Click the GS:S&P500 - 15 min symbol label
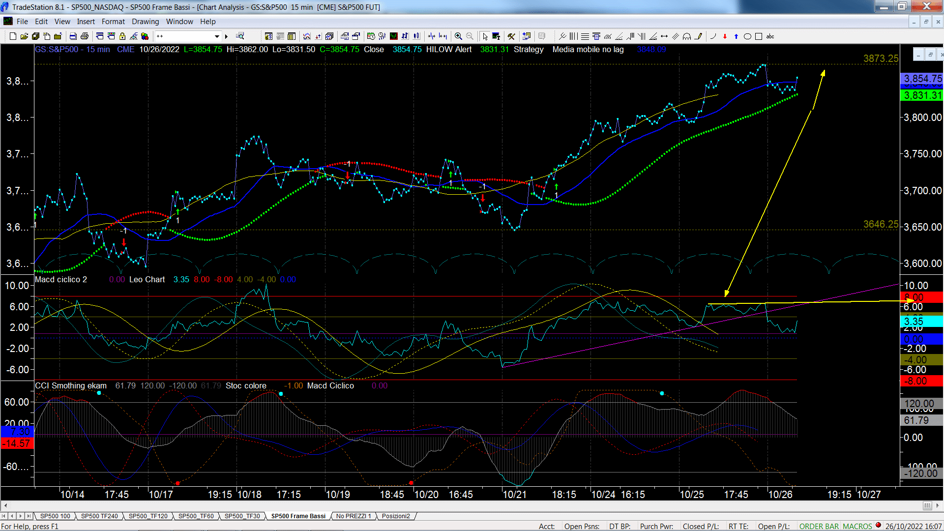 coord(73,50)
